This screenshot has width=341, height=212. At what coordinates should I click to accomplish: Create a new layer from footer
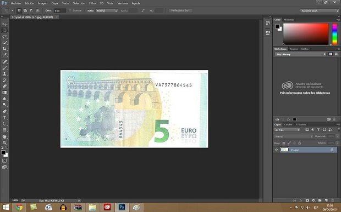pos(326,200)
